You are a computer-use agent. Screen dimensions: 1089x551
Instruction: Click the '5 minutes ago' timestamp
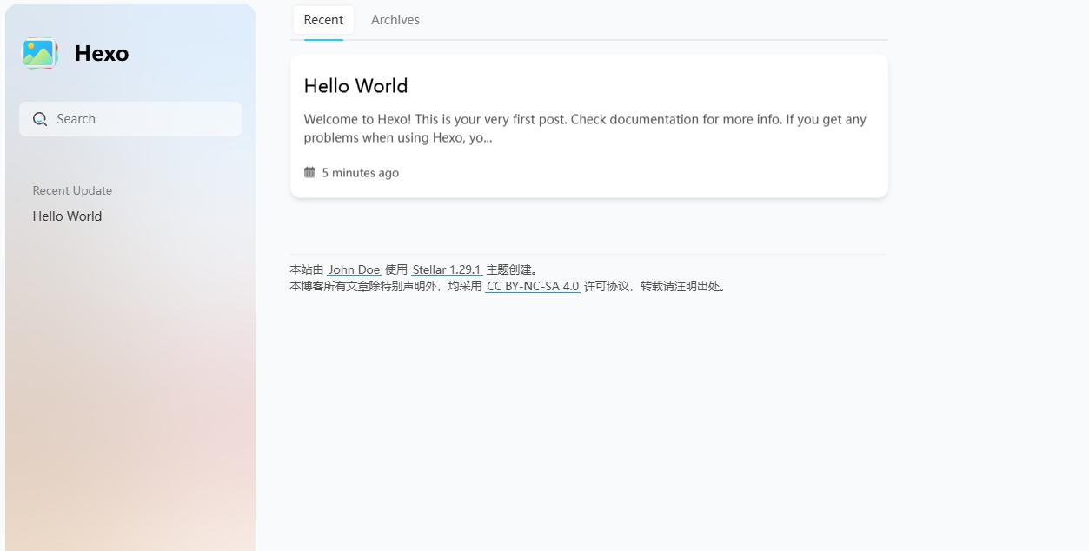tap(360, 173)
